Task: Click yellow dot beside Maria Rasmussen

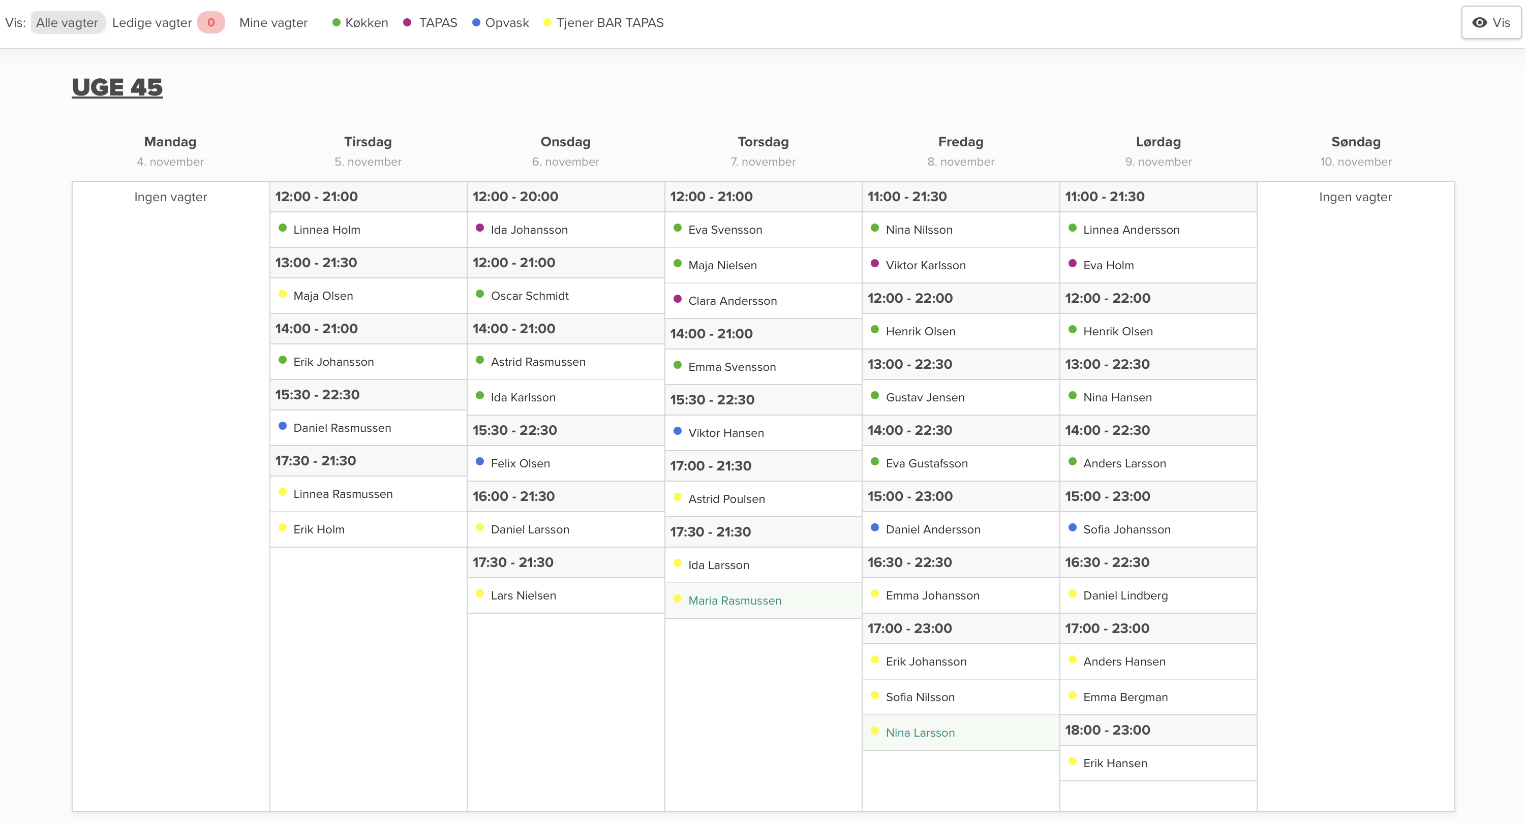Action: (678, 599)
